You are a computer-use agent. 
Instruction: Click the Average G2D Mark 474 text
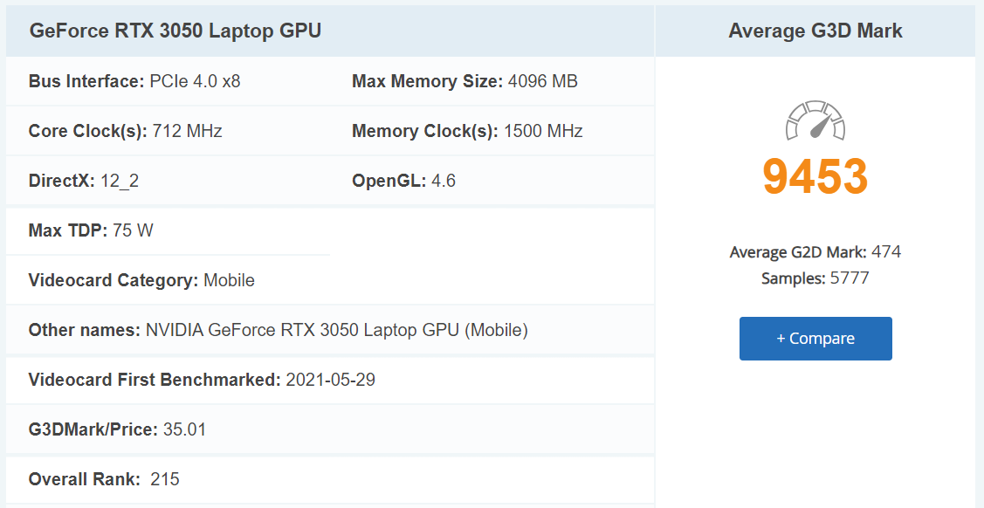(815, 252)
